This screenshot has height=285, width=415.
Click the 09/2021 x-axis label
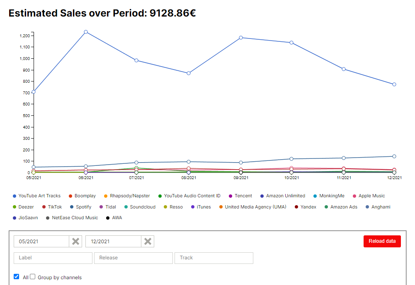241,178
